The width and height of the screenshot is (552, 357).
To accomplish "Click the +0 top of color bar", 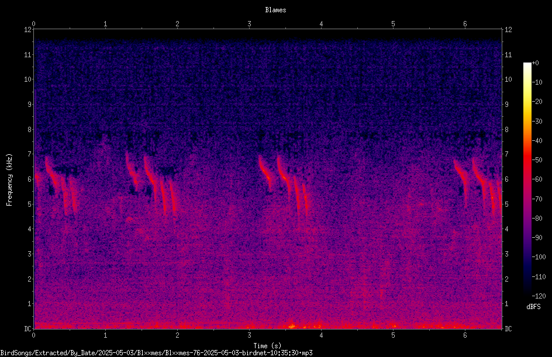I will [x=536, y=63].
